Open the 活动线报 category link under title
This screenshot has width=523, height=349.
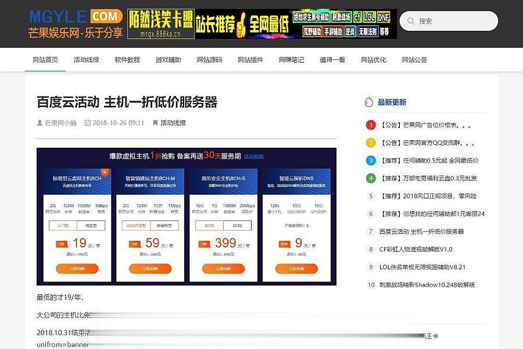point(173,123)
